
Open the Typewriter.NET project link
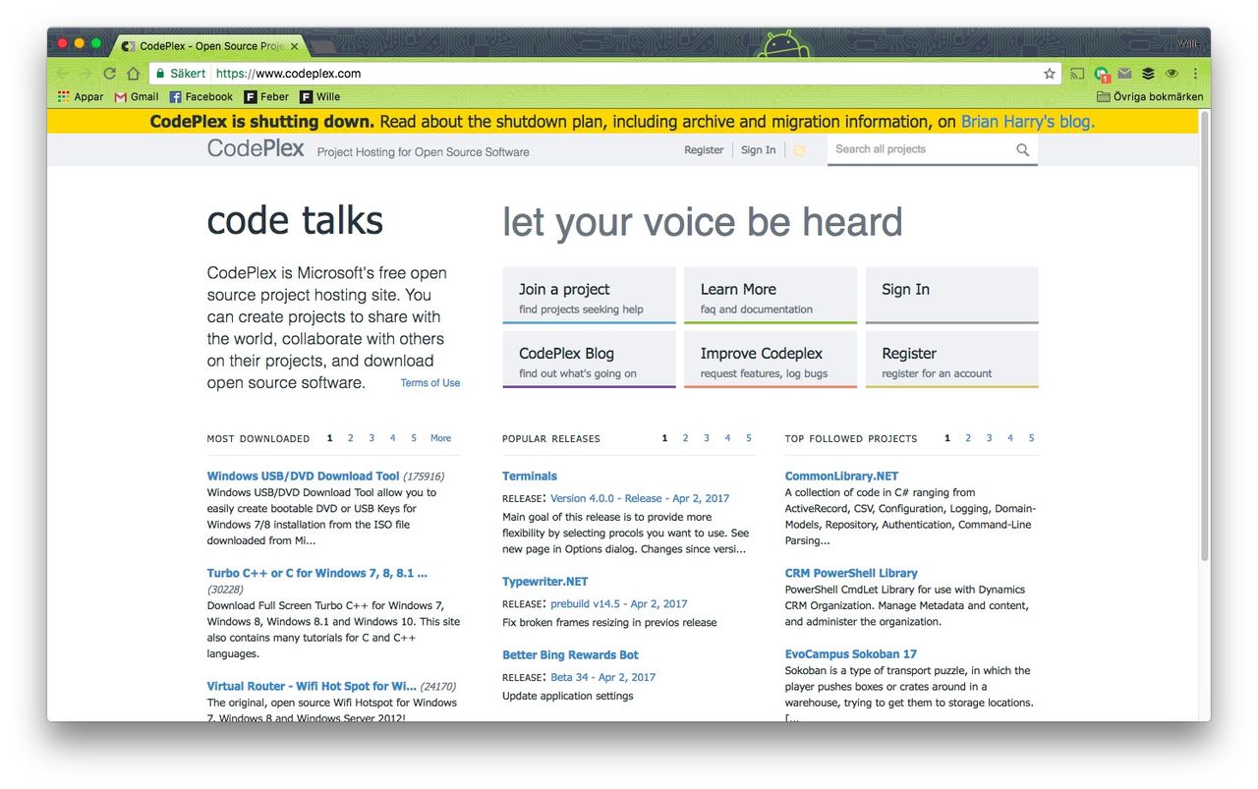point(545,582)
